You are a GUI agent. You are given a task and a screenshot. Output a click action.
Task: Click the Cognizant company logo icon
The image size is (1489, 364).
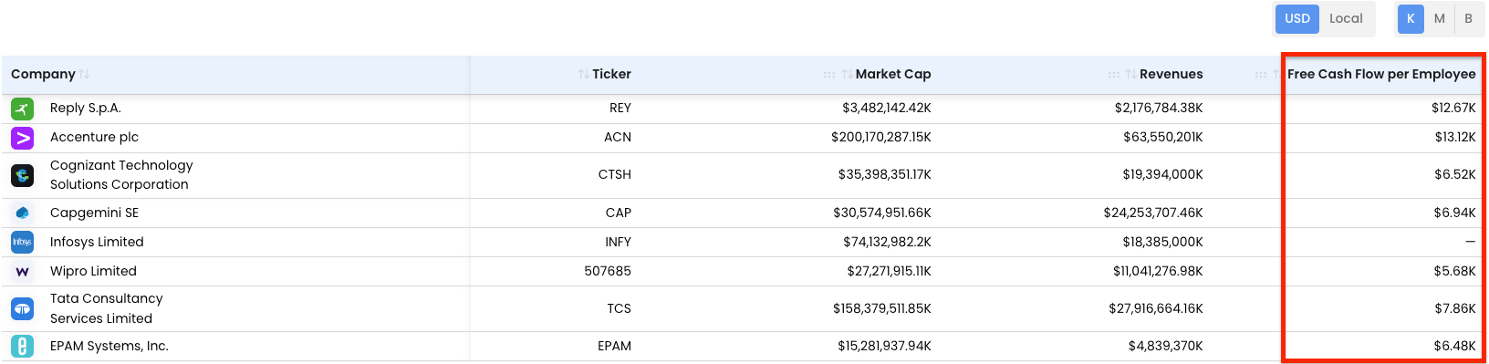22,175
